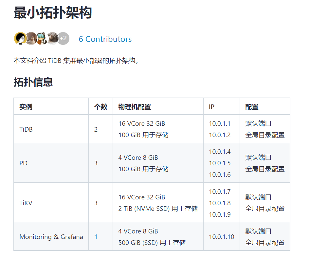
Task: Click the count 3 in PD row
Action: pyautogui.click(x=96, y=163)
